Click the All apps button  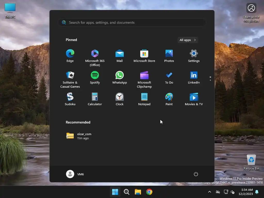point(188,40)
